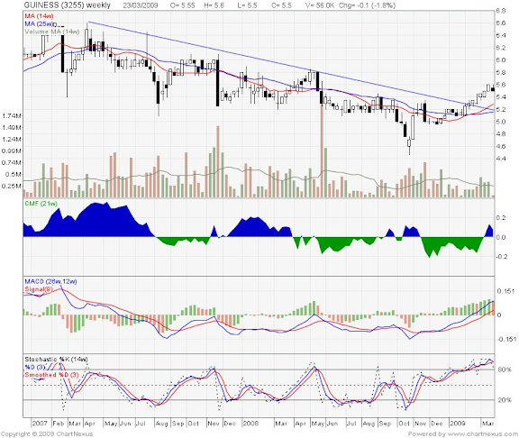This screenshot has width=519, height=438.
Task: Select the red "MA (14w)" legend label
Action: 39,16
